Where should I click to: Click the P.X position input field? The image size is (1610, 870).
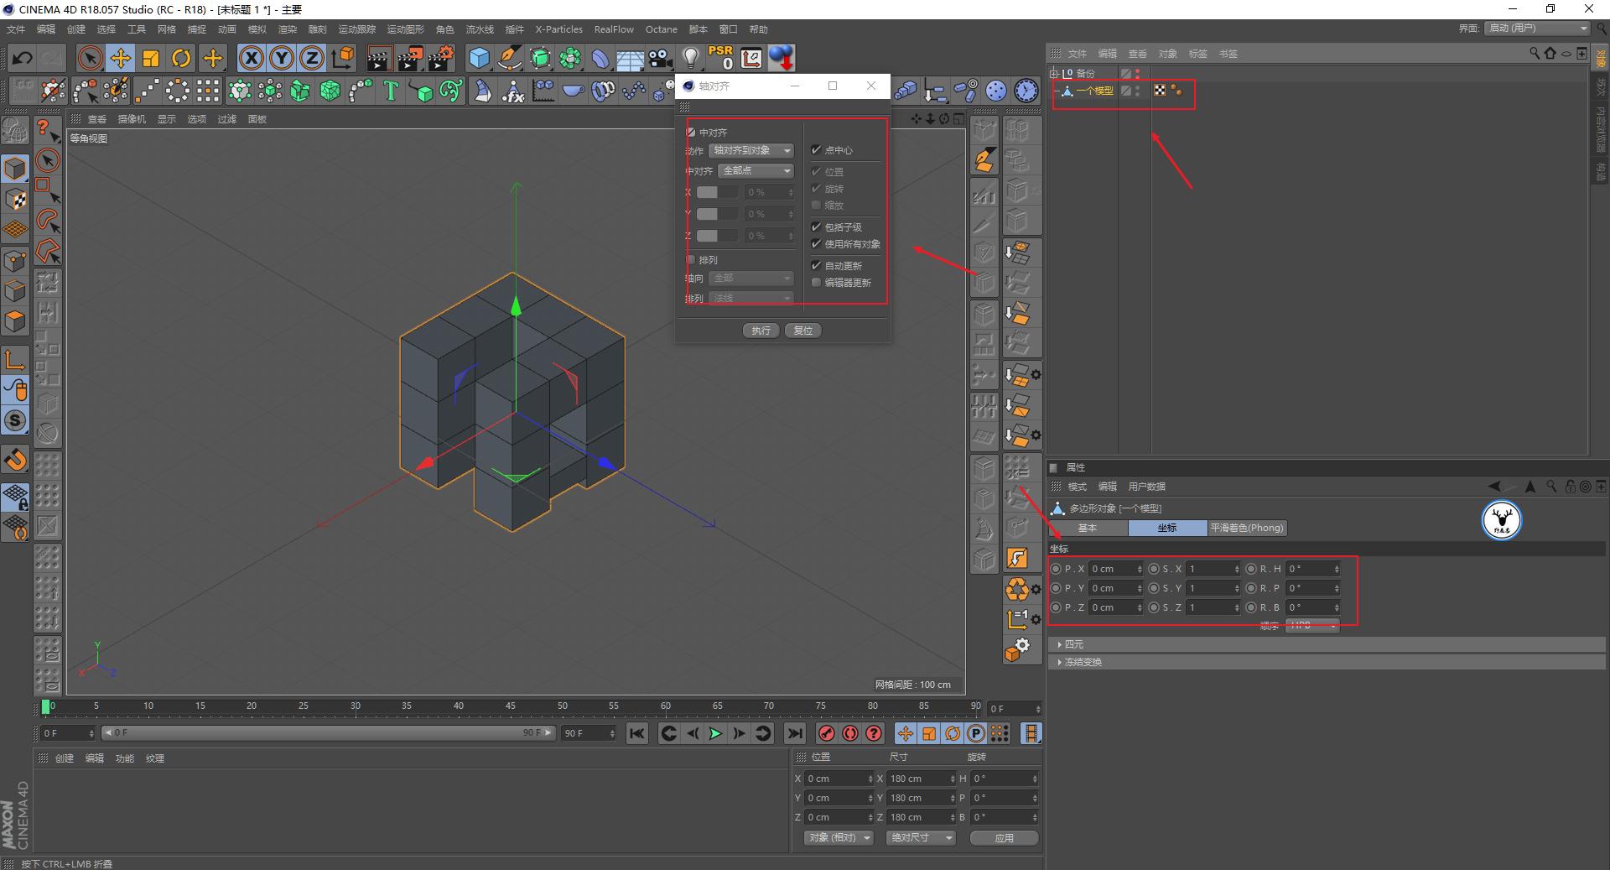click(x=1112, y=569)
